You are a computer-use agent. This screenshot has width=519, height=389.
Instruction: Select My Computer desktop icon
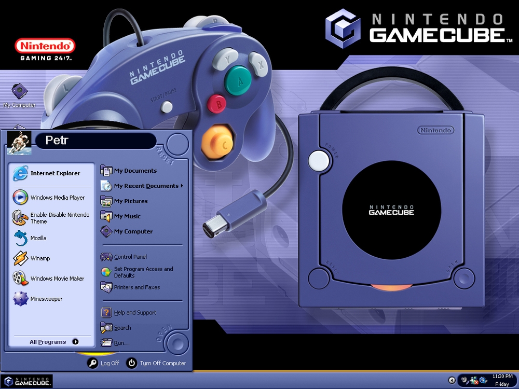coord(19,95)
